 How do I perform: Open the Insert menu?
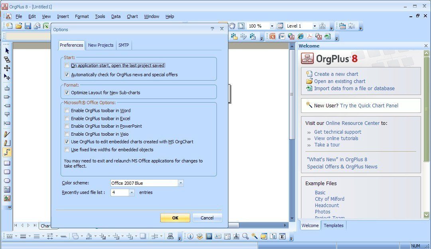[63, 16]
